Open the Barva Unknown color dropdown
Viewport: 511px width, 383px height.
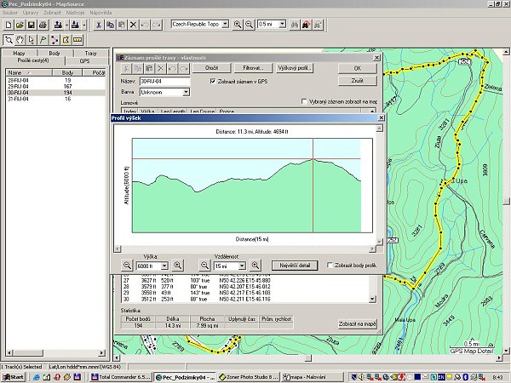[186, 92]
